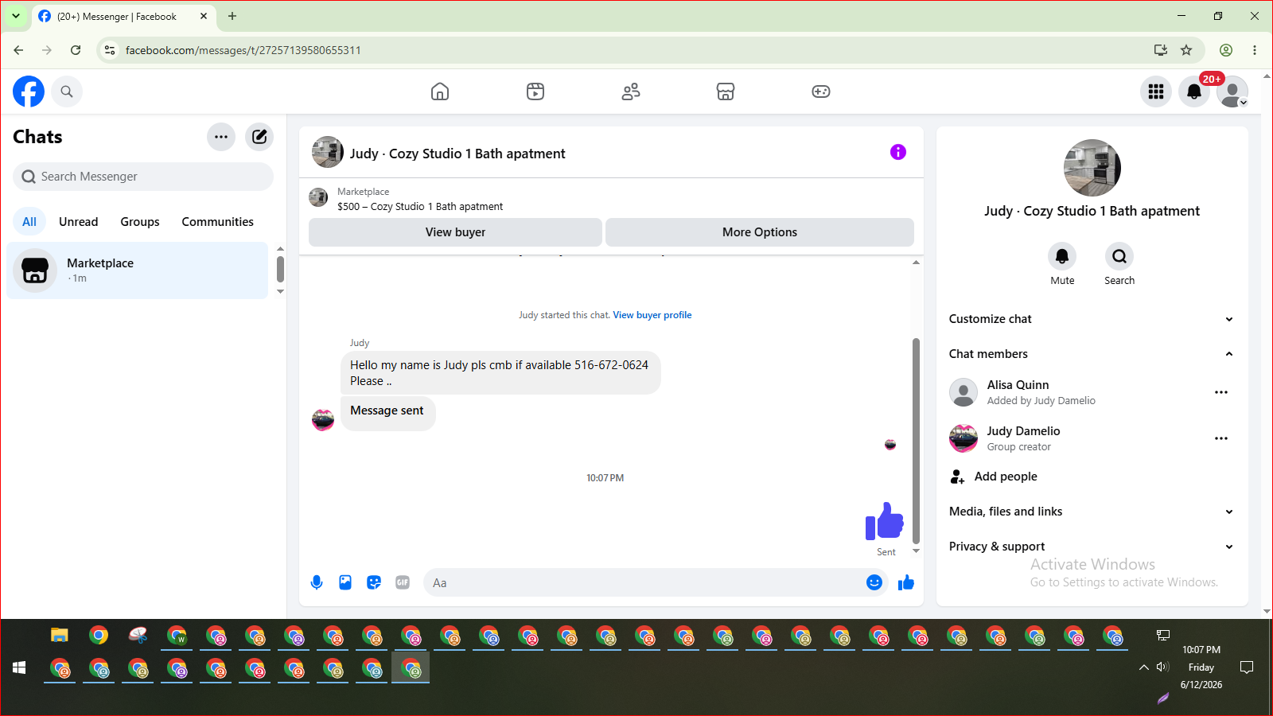The height and width of the screenshot is (716, 1273).
Task: Open the Chrome three-dot menu
Action: coord(1255,50)
